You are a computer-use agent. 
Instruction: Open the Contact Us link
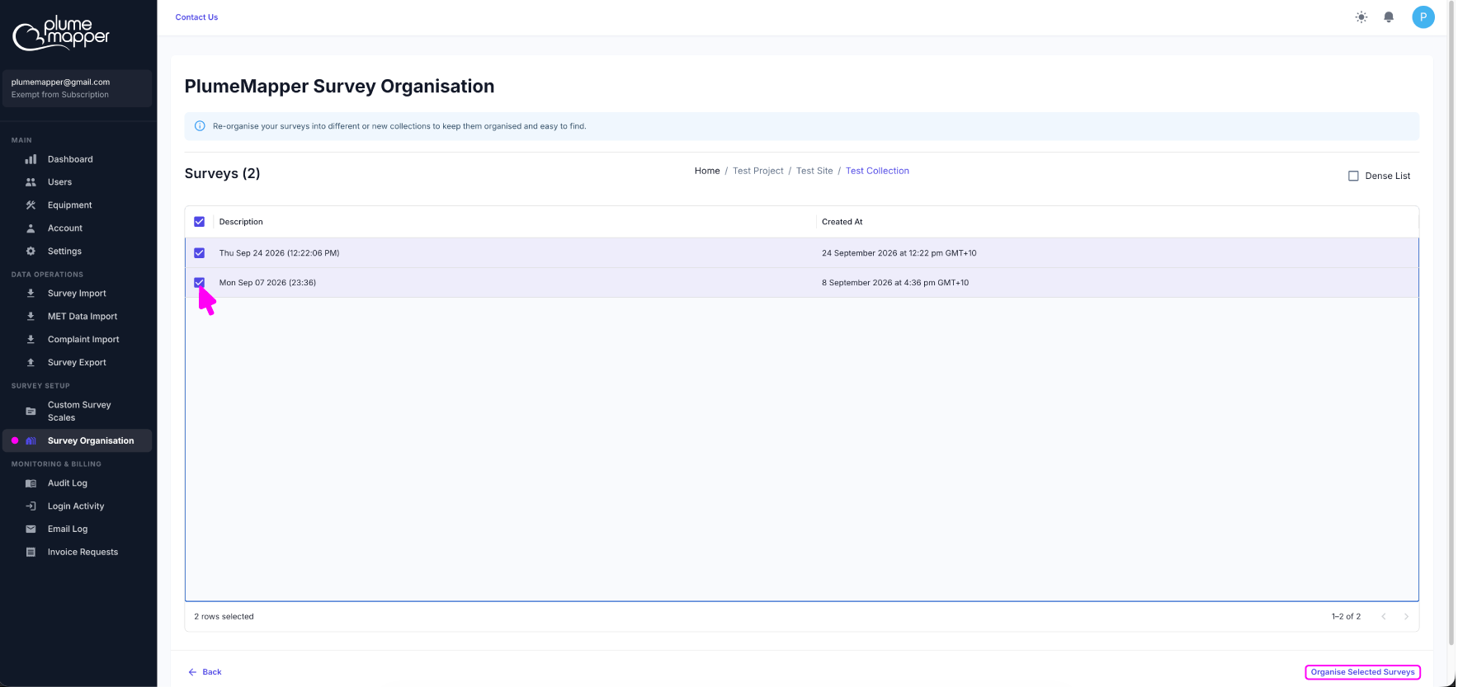point(196,17)
